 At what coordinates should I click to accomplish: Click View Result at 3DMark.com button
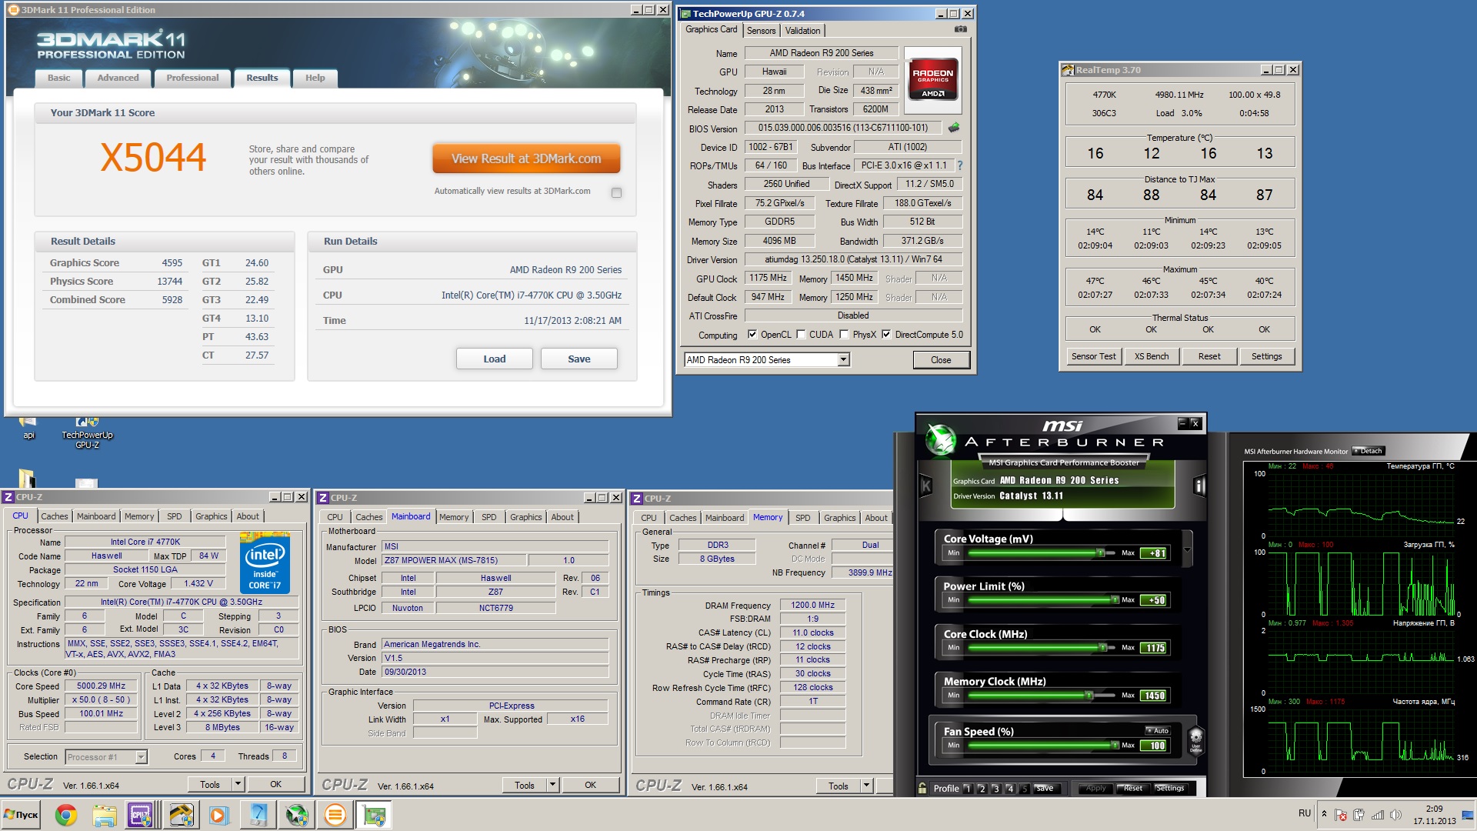pos(526,159)
